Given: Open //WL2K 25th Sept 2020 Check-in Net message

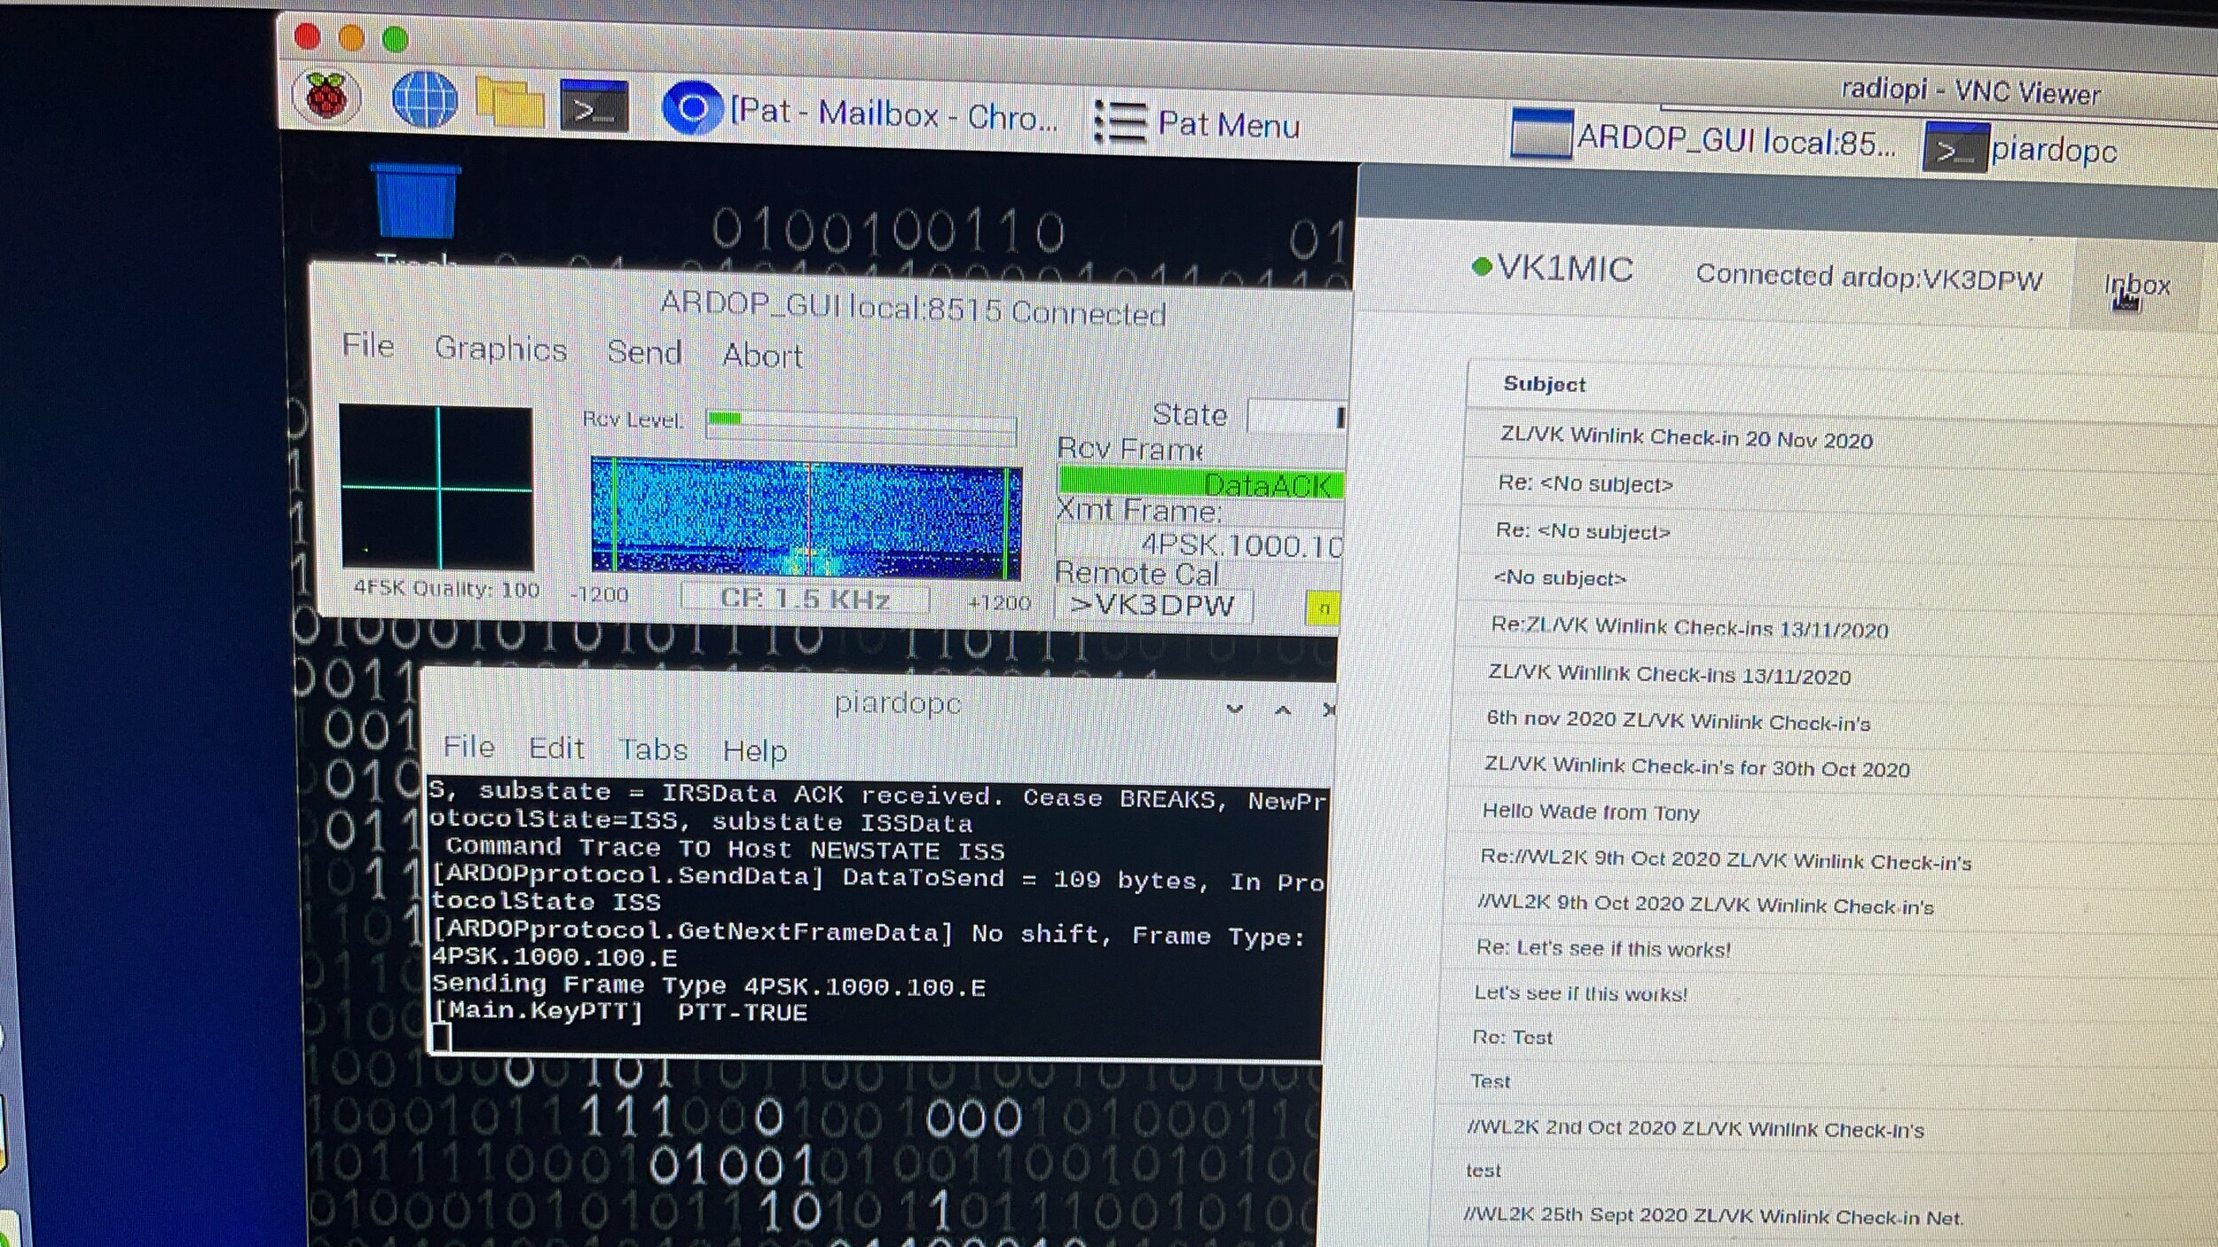Looking at the screenshot, I should coord(1713,1216).
